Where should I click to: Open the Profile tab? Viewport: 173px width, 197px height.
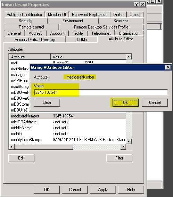coord(78,33)
